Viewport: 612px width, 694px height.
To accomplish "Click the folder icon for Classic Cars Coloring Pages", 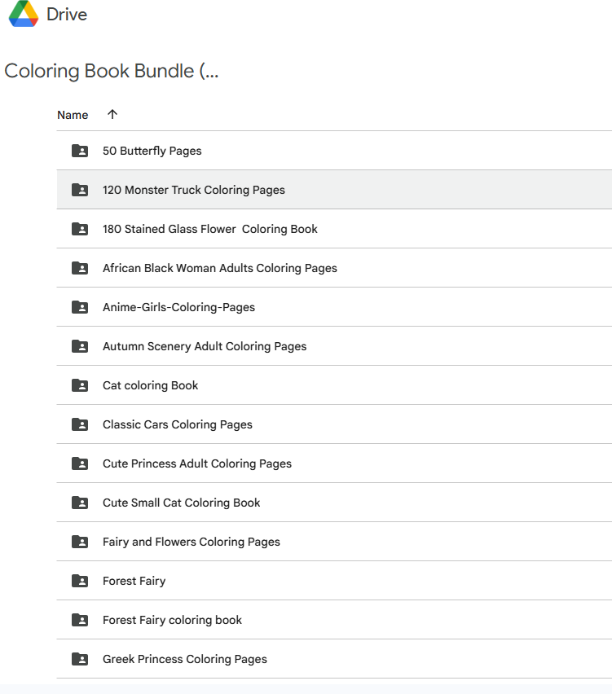I will pyautogui.click(x=79, y=424).
